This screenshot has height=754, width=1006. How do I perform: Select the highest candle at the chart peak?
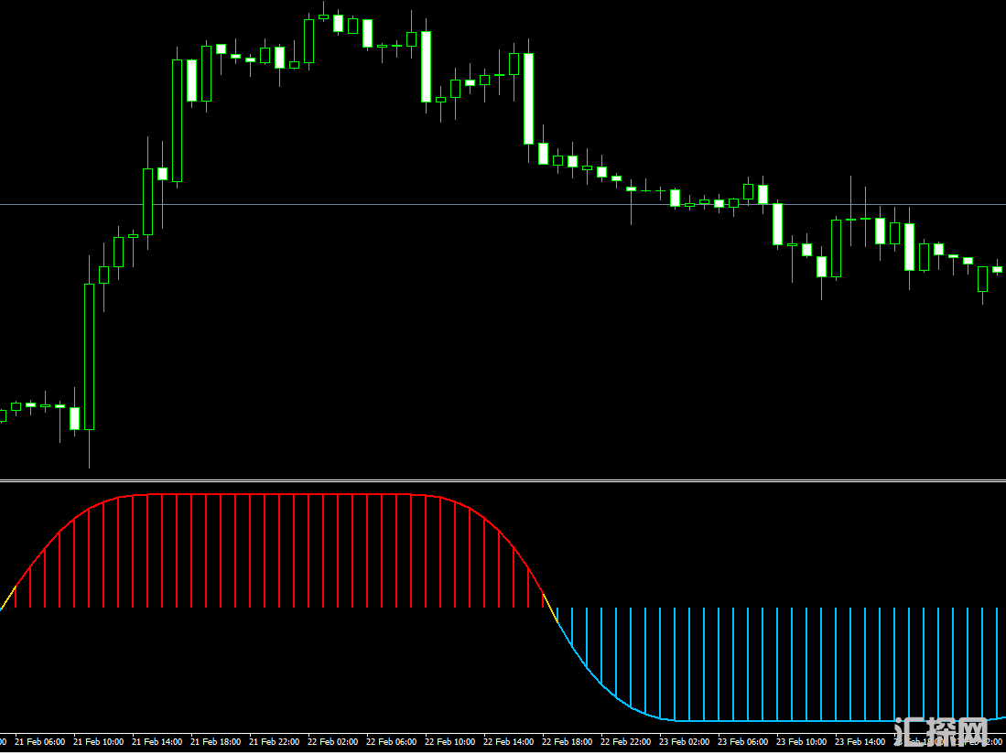pyautogui.click(x=323, y=16)
